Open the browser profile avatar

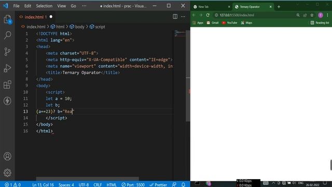[x=321, y=15]
